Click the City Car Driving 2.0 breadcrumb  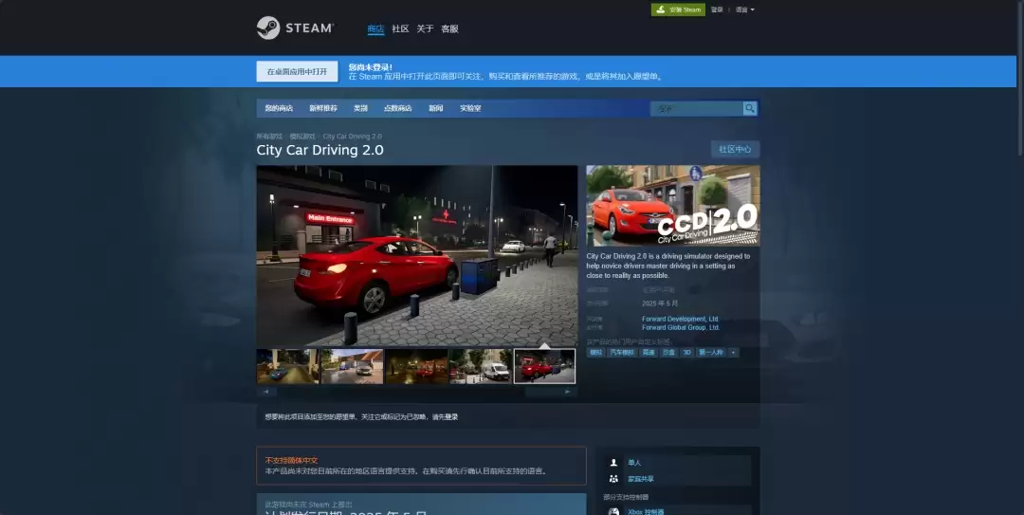click(x=353, y=137)
